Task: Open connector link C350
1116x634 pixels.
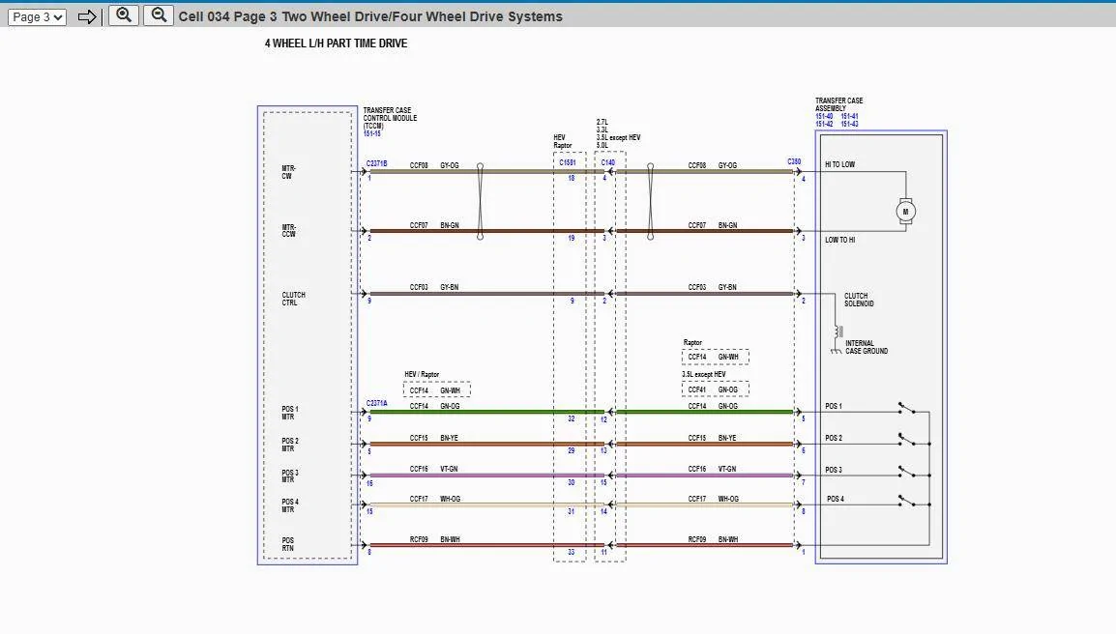Action: (x=794, y=161)
